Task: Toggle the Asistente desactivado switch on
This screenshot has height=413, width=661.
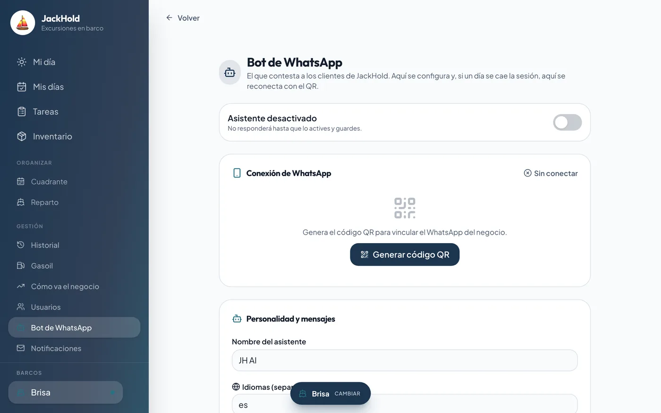Action: coord(568,122)
